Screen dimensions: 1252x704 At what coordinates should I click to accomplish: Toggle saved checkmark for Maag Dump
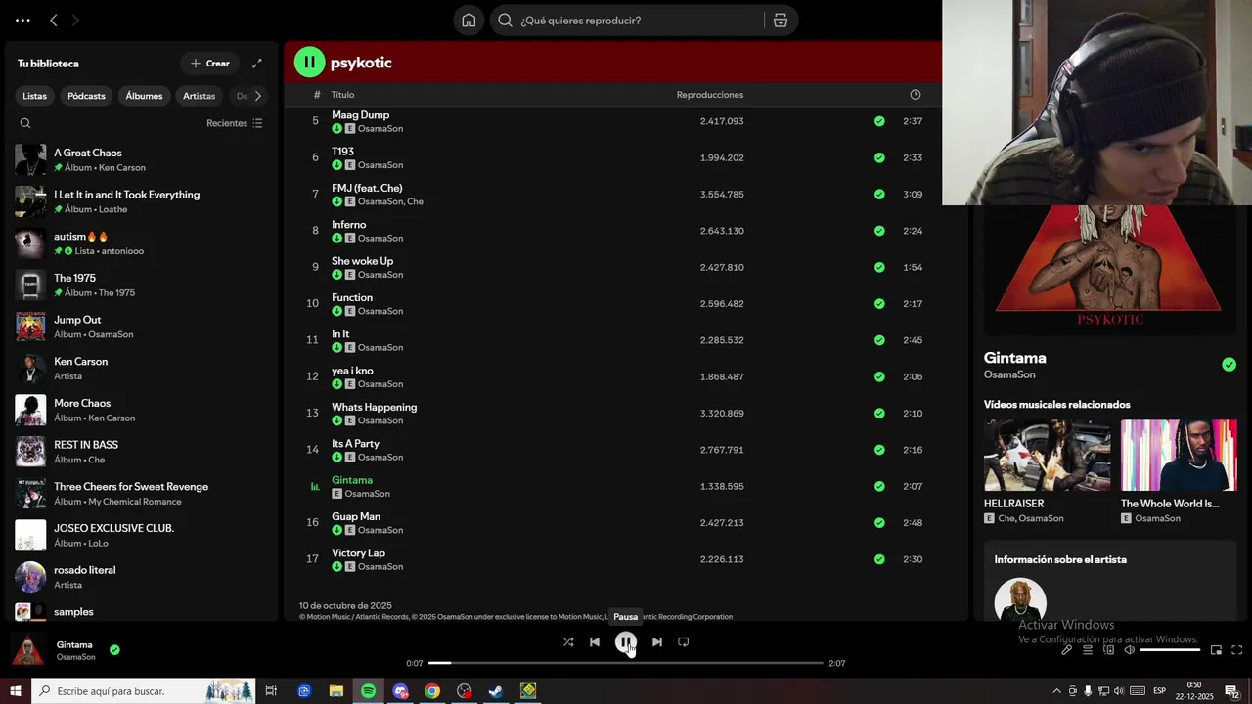[x=879, y=121]
